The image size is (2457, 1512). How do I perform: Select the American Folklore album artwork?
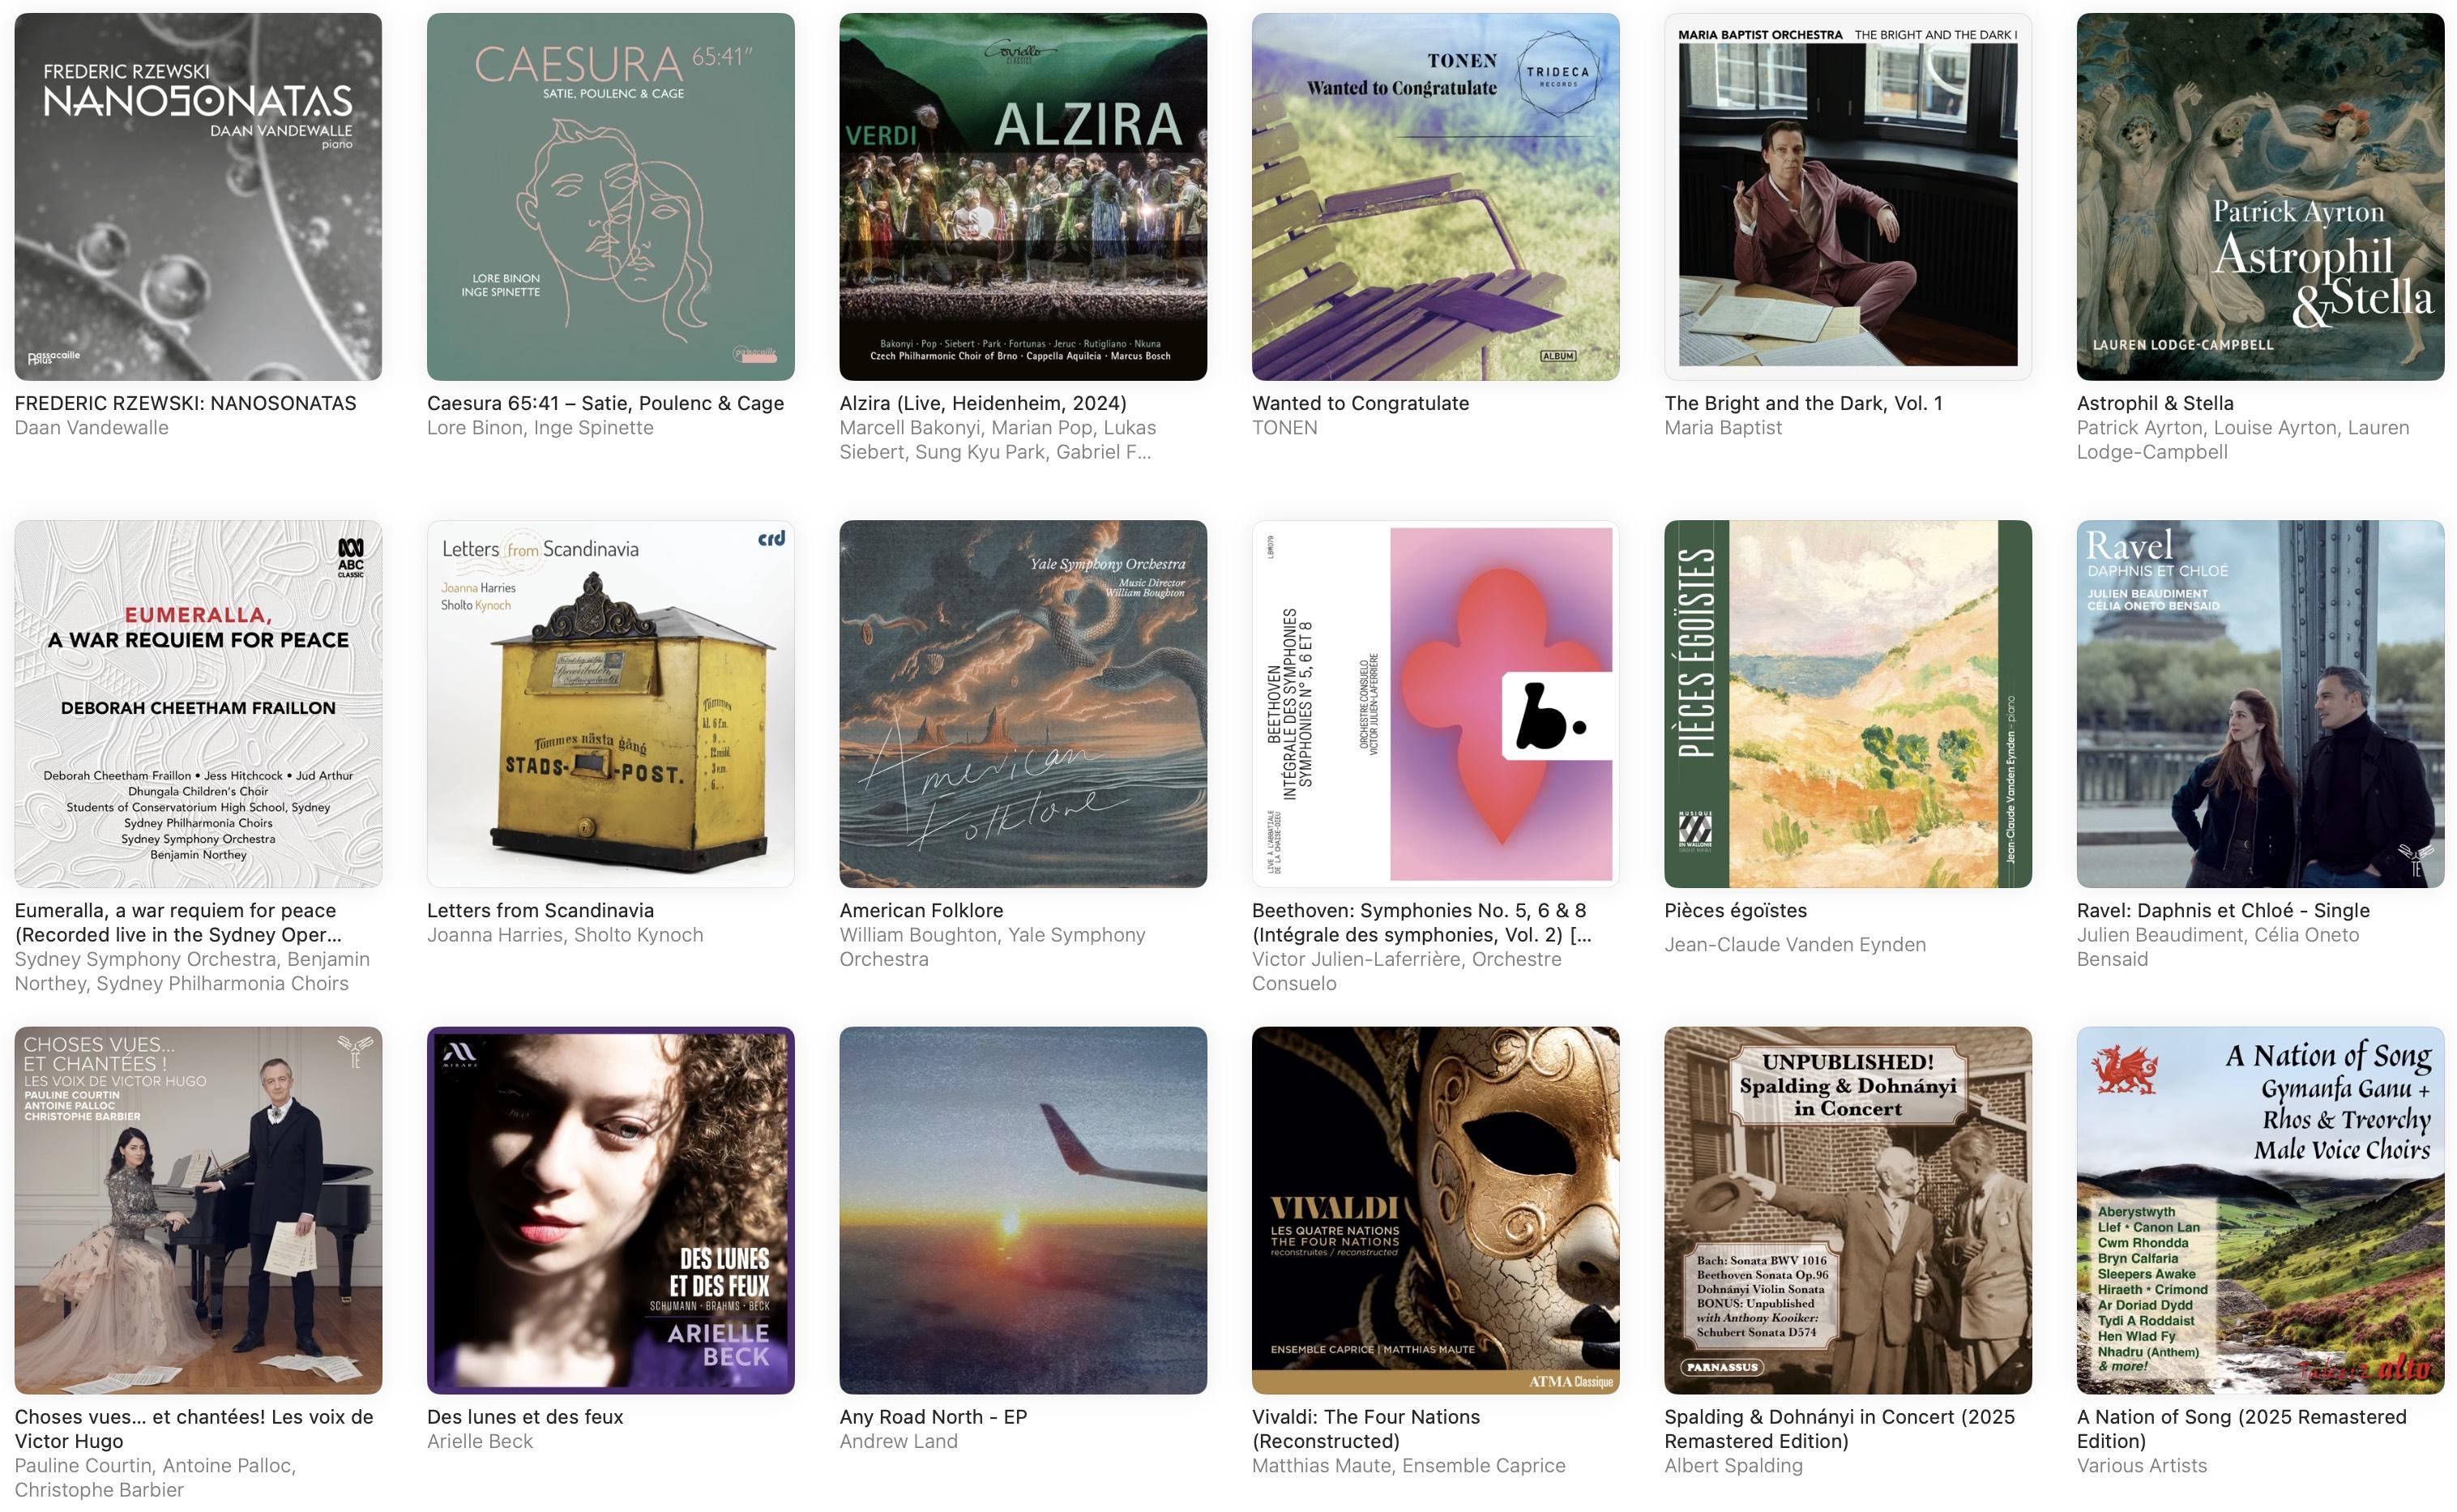point(1023,704)
